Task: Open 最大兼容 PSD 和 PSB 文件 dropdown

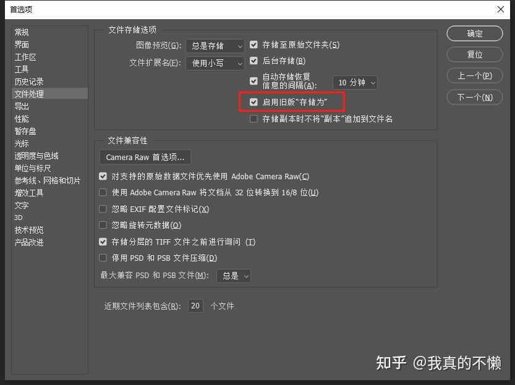Action: 233,276
